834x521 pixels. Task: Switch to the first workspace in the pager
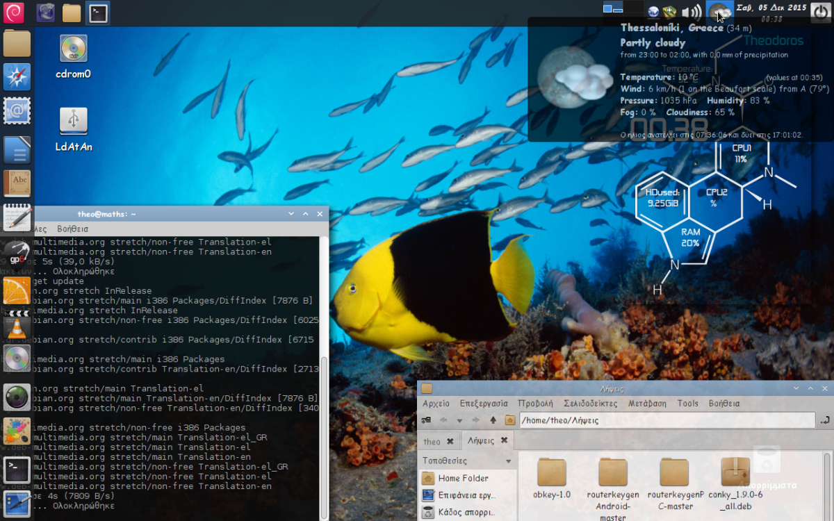pos(613,9)
